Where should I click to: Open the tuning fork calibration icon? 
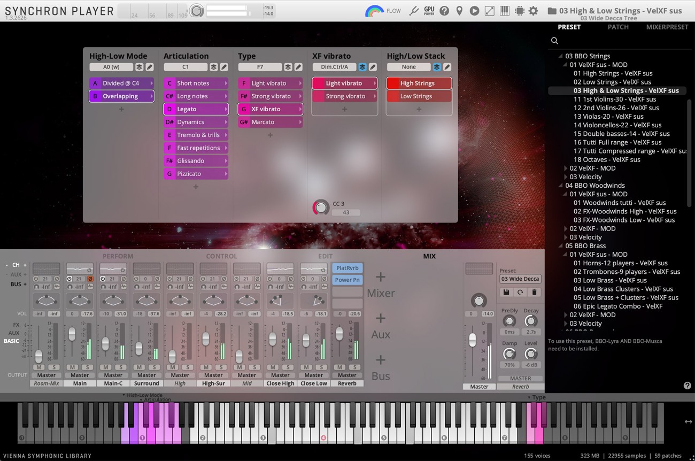(x=414, y=10)
